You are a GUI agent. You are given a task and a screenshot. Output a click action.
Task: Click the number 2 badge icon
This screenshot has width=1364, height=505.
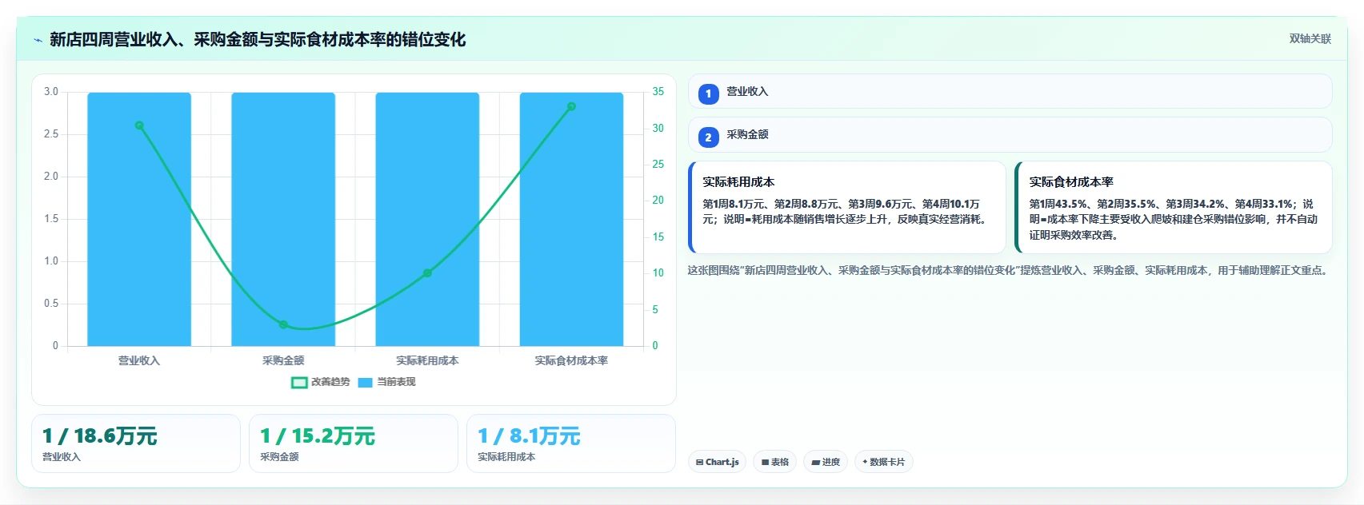click(x=708, y=137)
